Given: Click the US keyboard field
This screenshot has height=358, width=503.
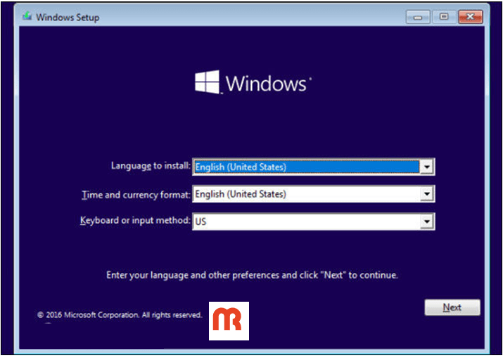Looking at the screenshot, I should [314, 222].
